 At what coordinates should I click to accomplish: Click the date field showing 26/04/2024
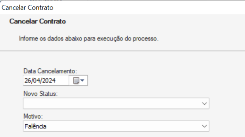[x=46, y=81]
